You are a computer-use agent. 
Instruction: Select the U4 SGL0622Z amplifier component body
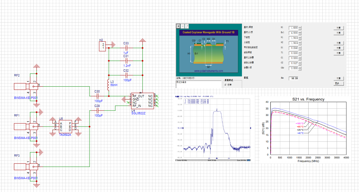pyautogui.click(x=142, y=101)
